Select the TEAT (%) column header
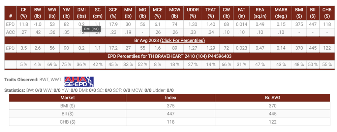The width and height of the screenshot is (337, 132). tap(210, 13)
